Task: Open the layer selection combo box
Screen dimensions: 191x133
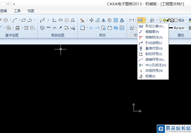Action: point(173,20)
